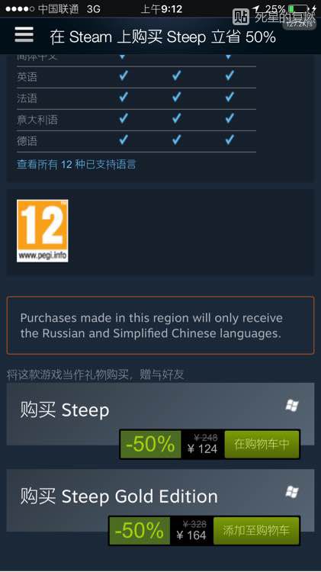Tap the location arrow status icon
This screenshot has width=321, height=572.
pyautogui.click(x=256, y=8)
